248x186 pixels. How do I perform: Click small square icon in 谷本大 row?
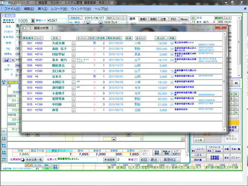point(74,77)
